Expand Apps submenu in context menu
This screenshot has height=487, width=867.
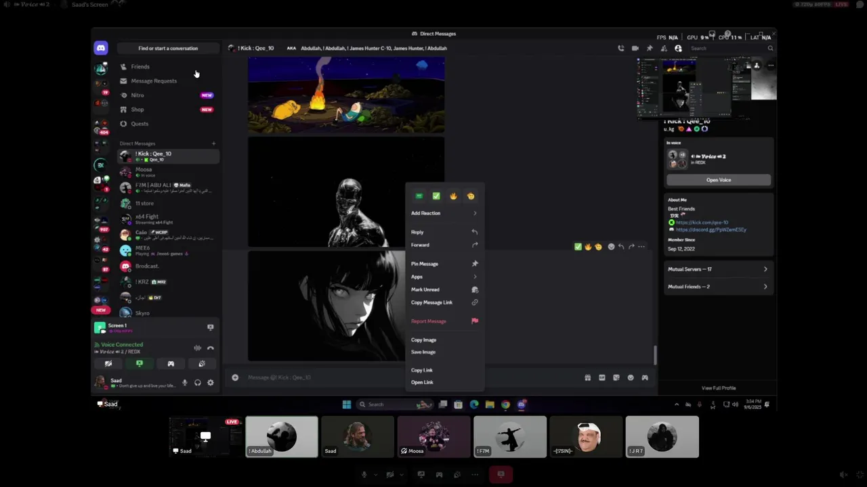click(444, 277)
